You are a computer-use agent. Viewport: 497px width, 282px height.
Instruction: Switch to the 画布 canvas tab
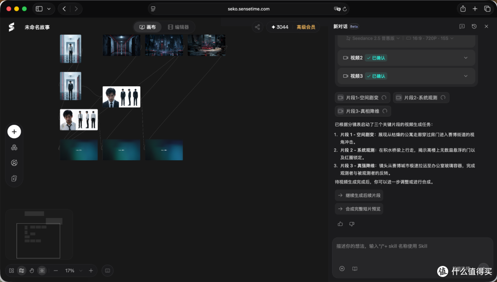148,27
